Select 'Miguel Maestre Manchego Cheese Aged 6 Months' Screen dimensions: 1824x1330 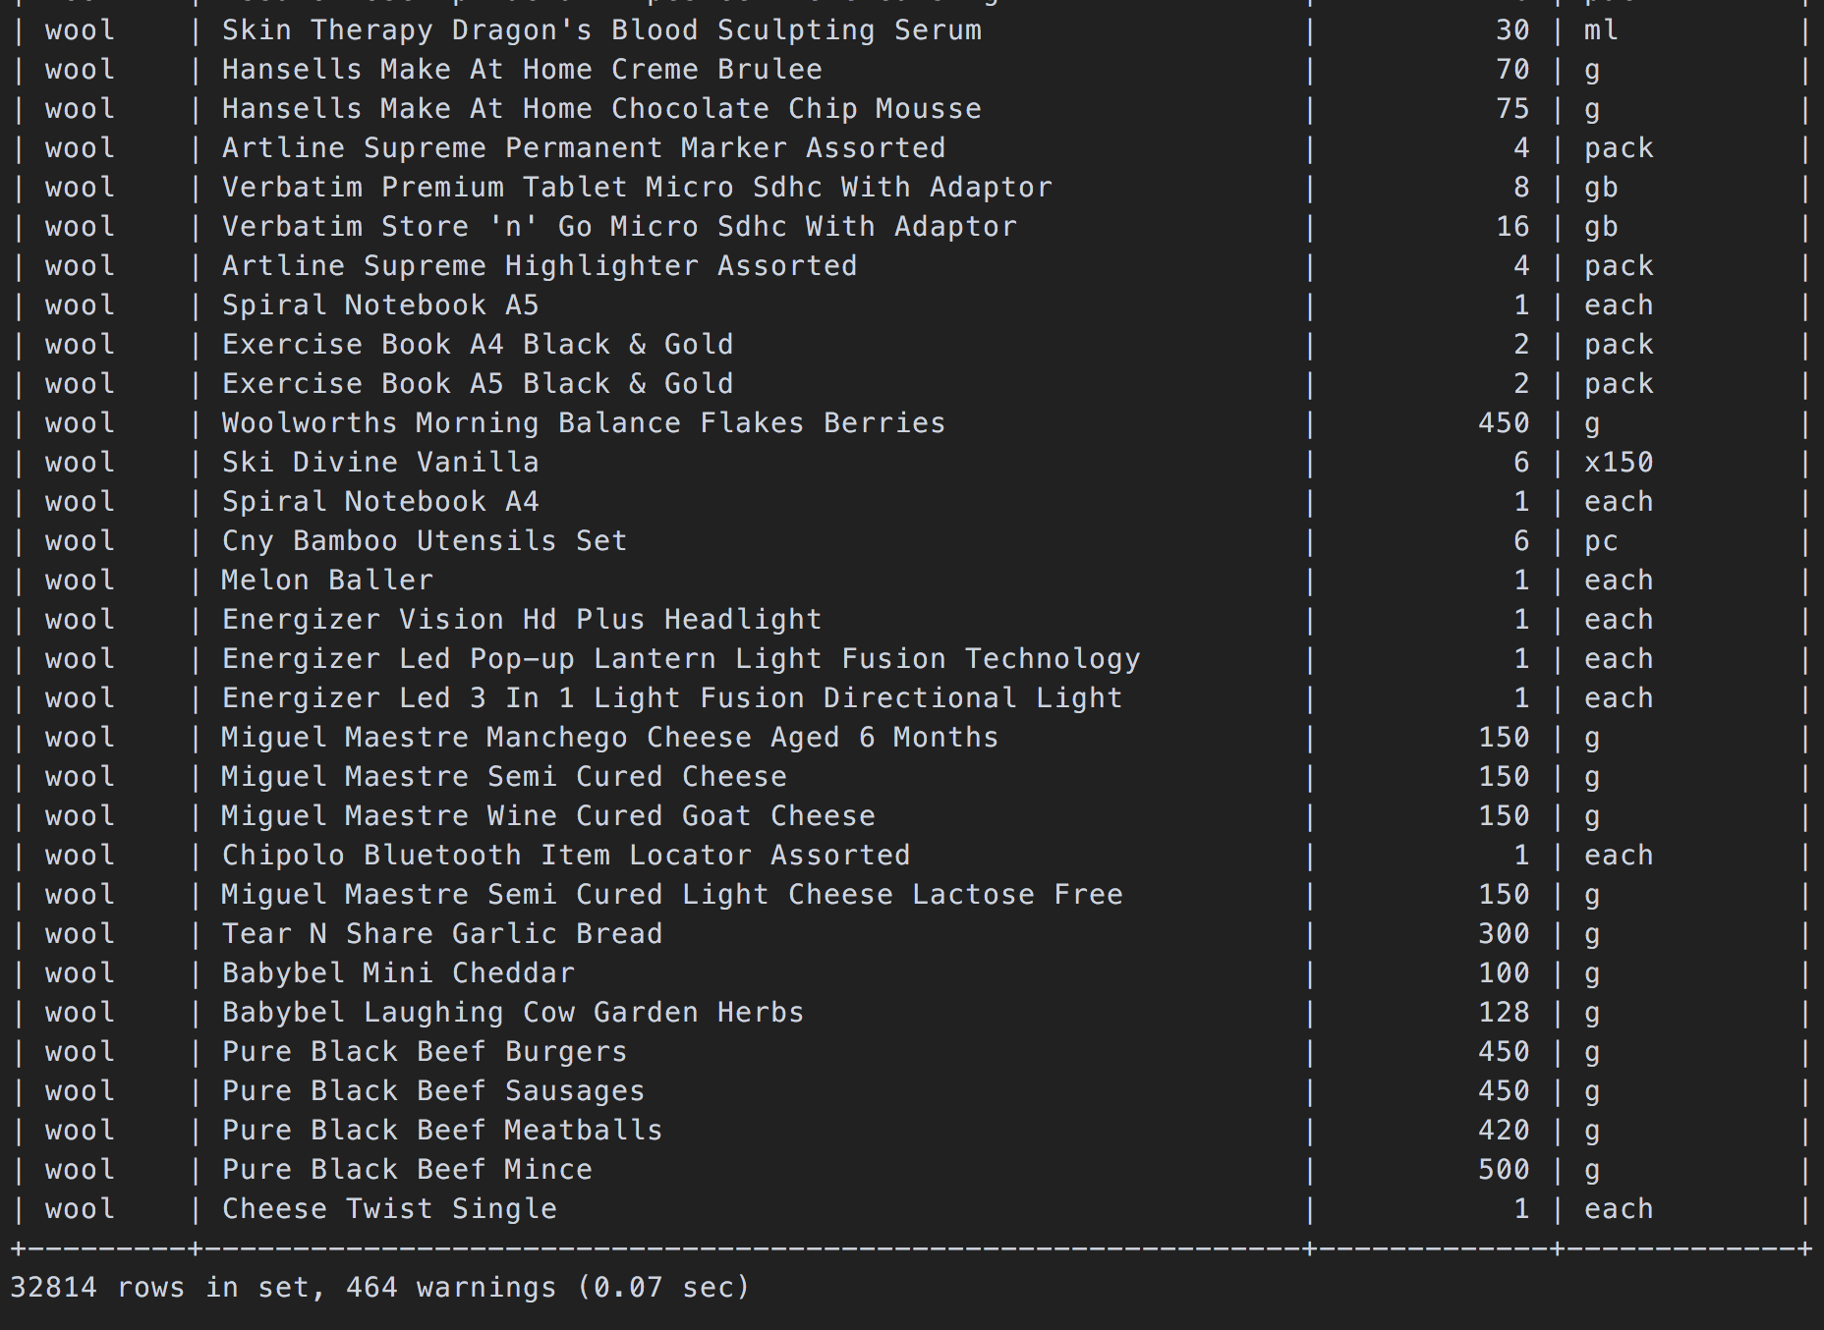[610, 738]
